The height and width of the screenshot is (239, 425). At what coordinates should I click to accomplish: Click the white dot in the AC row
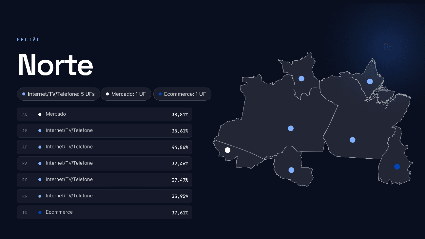40,114
